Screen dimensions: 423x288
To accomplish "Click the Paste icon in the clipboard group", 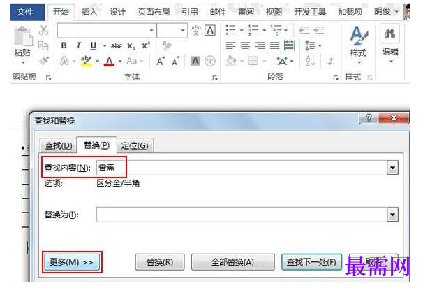I will (x=23, y=36).
